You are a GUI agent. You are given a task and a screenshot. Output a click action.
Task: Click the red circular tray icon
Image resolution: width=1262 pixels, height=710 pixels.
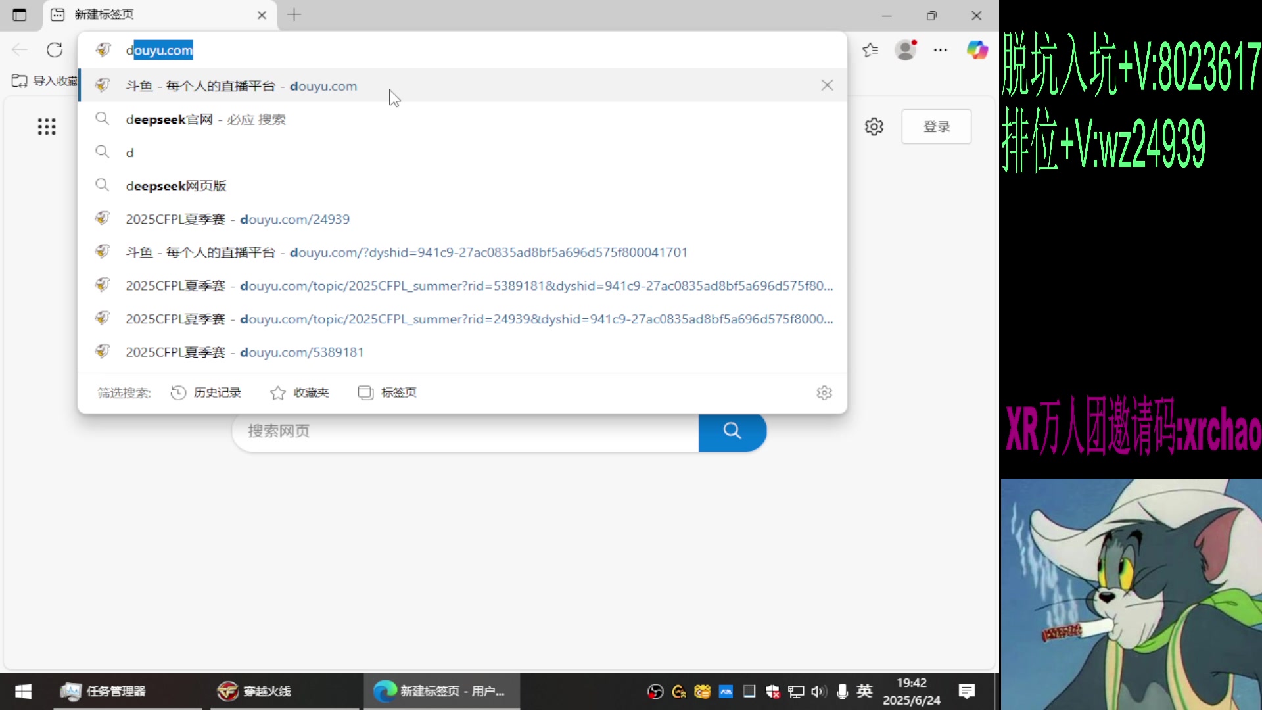[x=655, y=691]
